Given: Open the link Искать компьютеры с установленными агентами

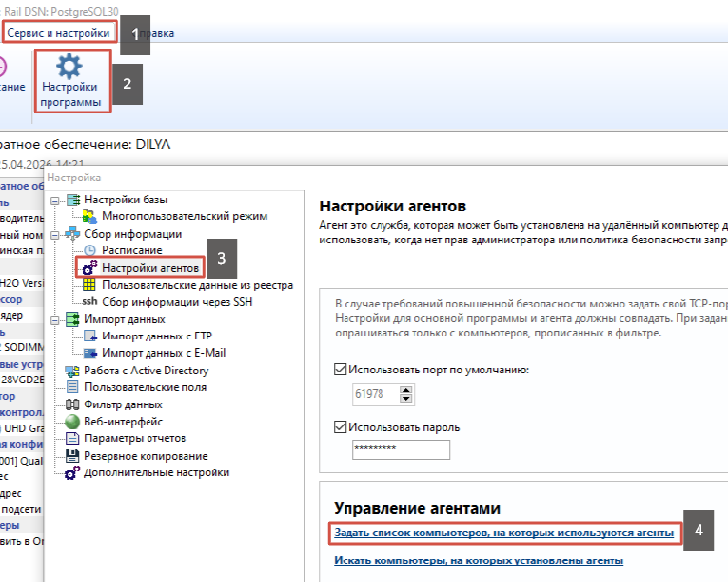Looking at the screenshot, I should (x=479, y=561).
